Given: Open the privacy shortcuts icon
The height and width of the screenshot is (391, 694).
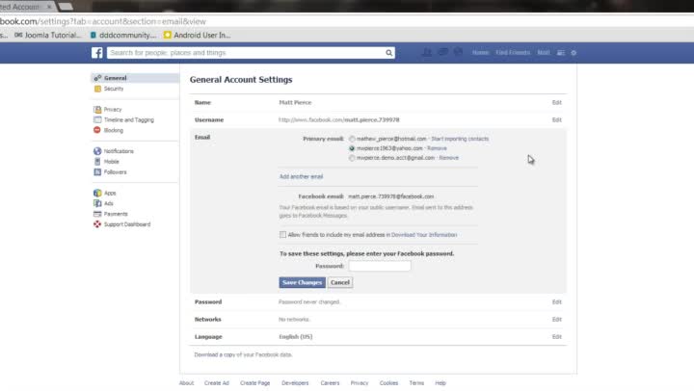Looking at the screenshot, I should (x=561, y=53).
